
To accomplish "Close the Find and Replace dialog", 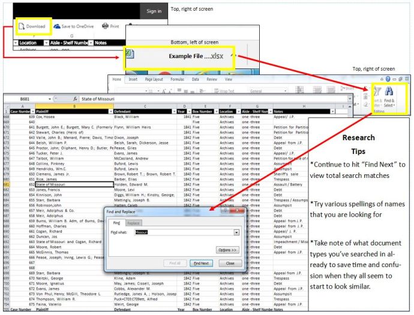I will (230, 263).
